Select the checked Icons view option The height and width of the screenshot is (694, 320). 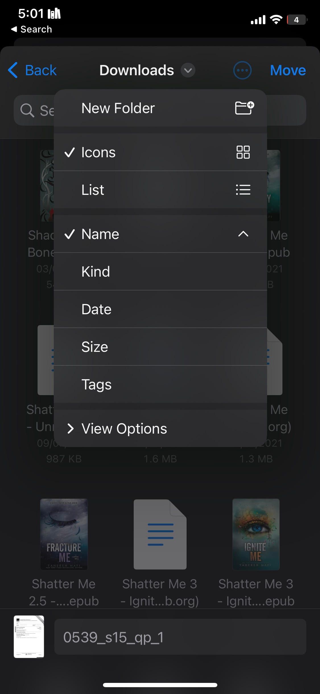point(98,152)
